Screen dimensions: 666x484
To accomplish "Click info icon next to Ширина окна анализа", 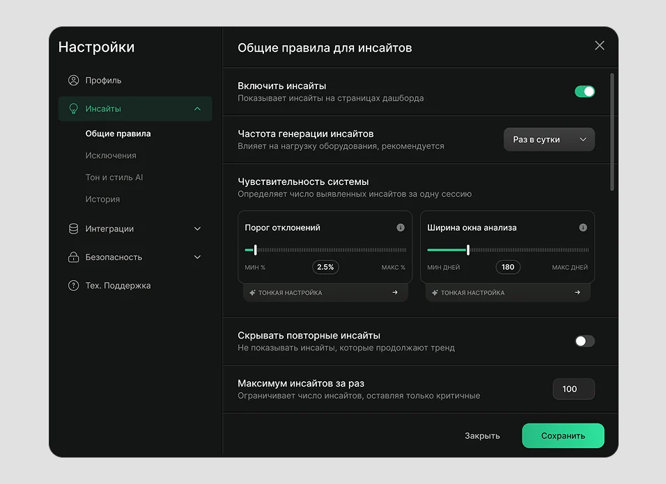I will [x=583, y=227].
